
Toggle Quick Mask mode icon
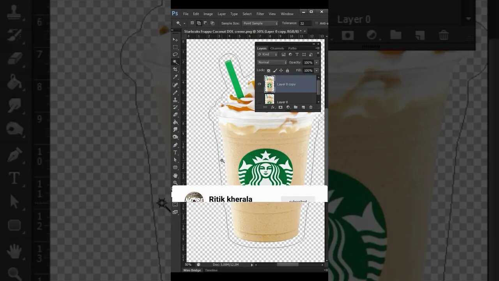(175, 205)
